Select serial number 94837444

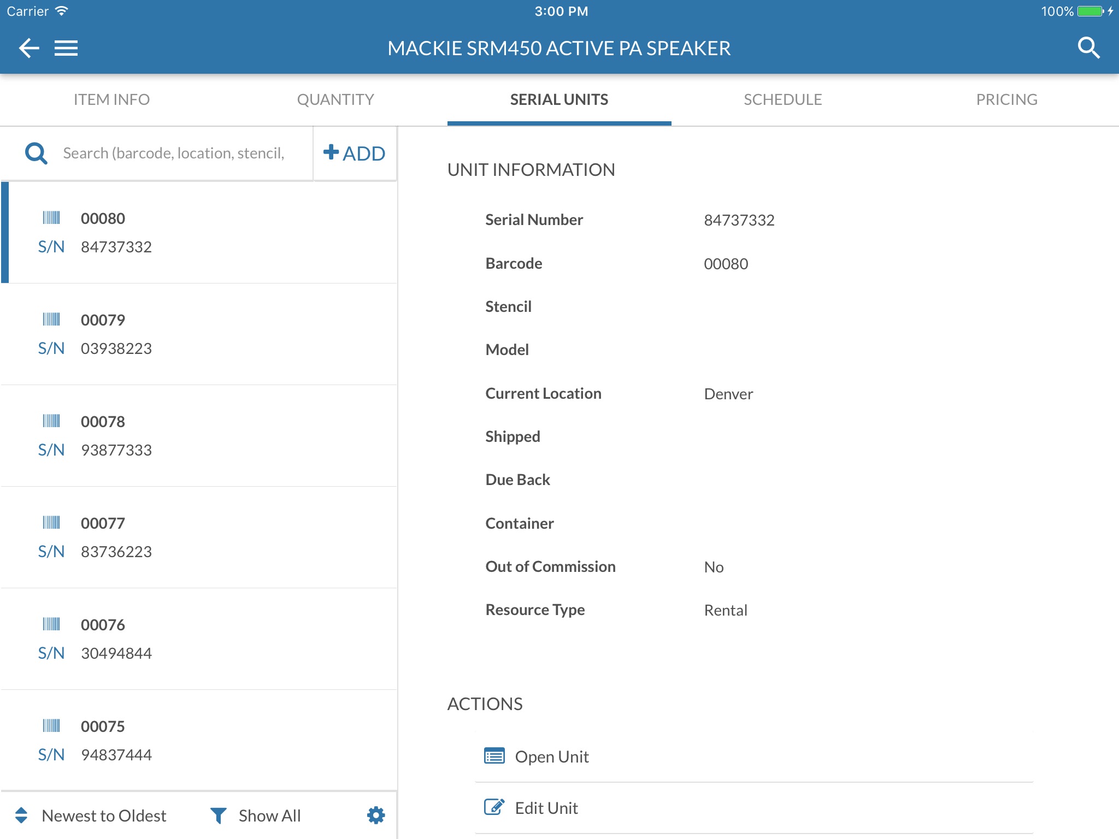click(116, 755)
